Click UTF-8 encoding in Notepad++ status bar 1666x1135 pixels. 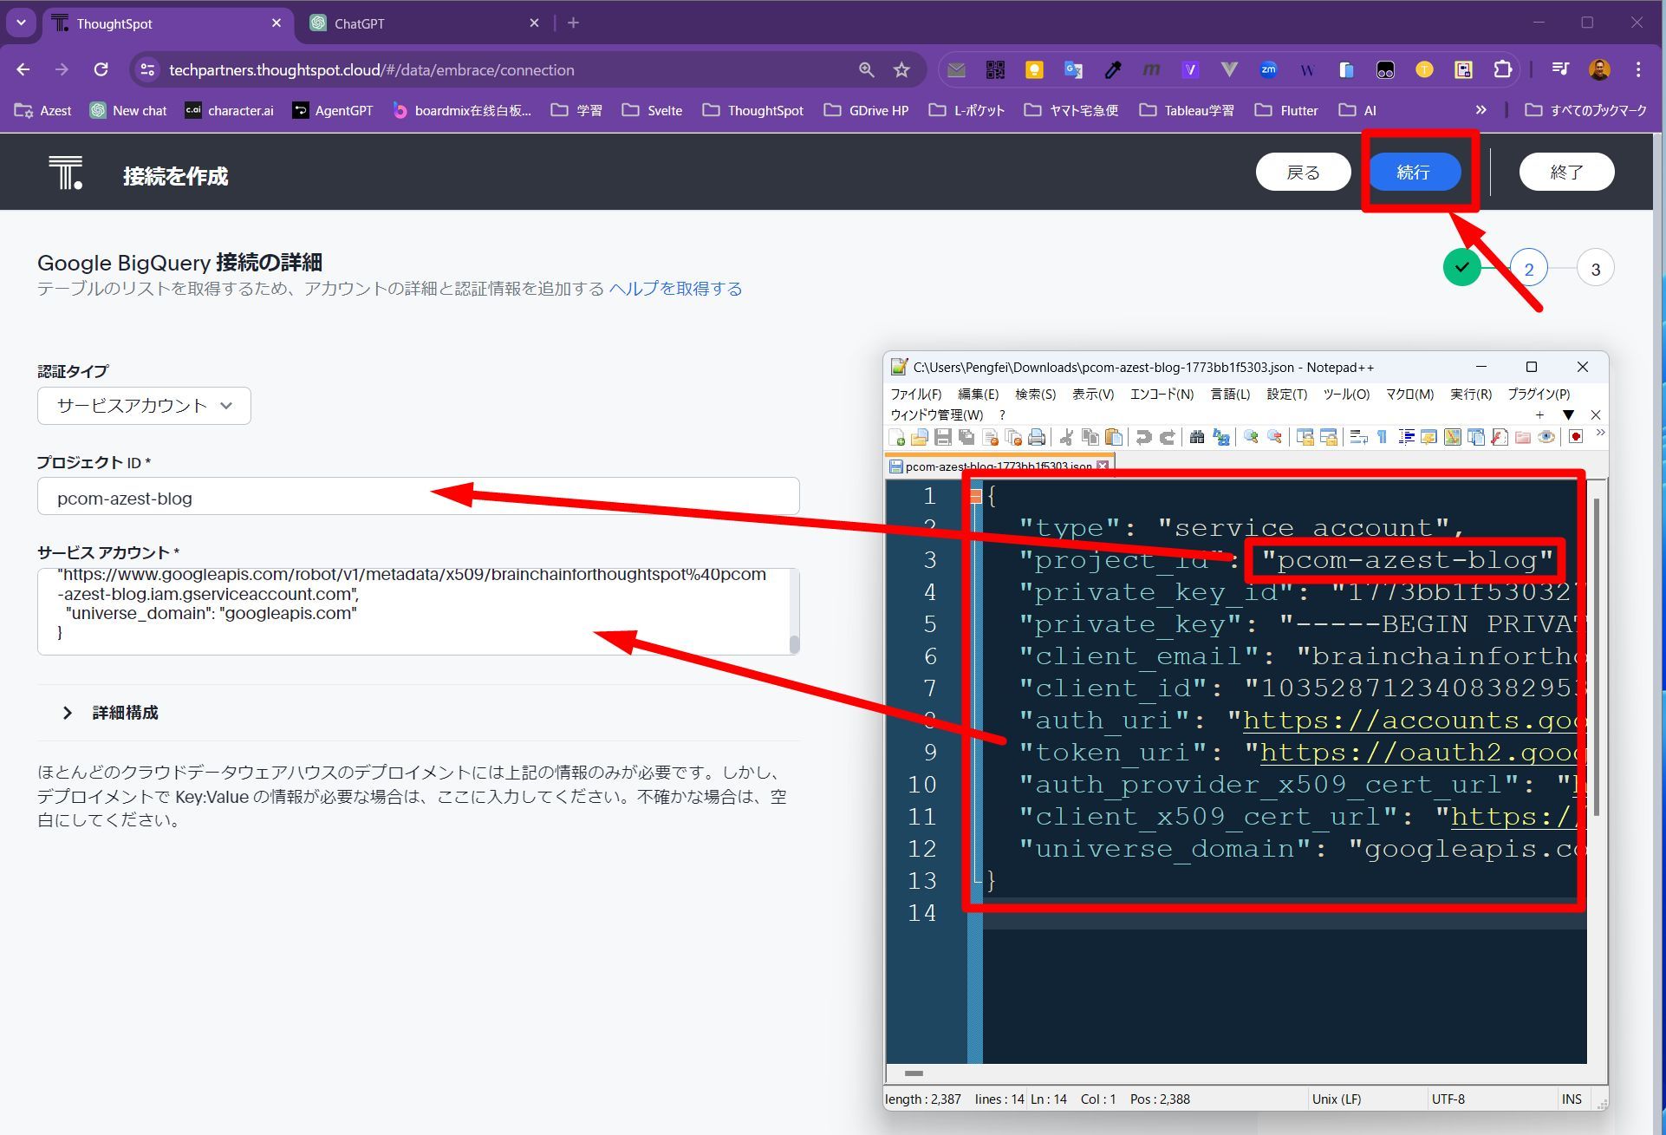(x=1448, y=1099)
